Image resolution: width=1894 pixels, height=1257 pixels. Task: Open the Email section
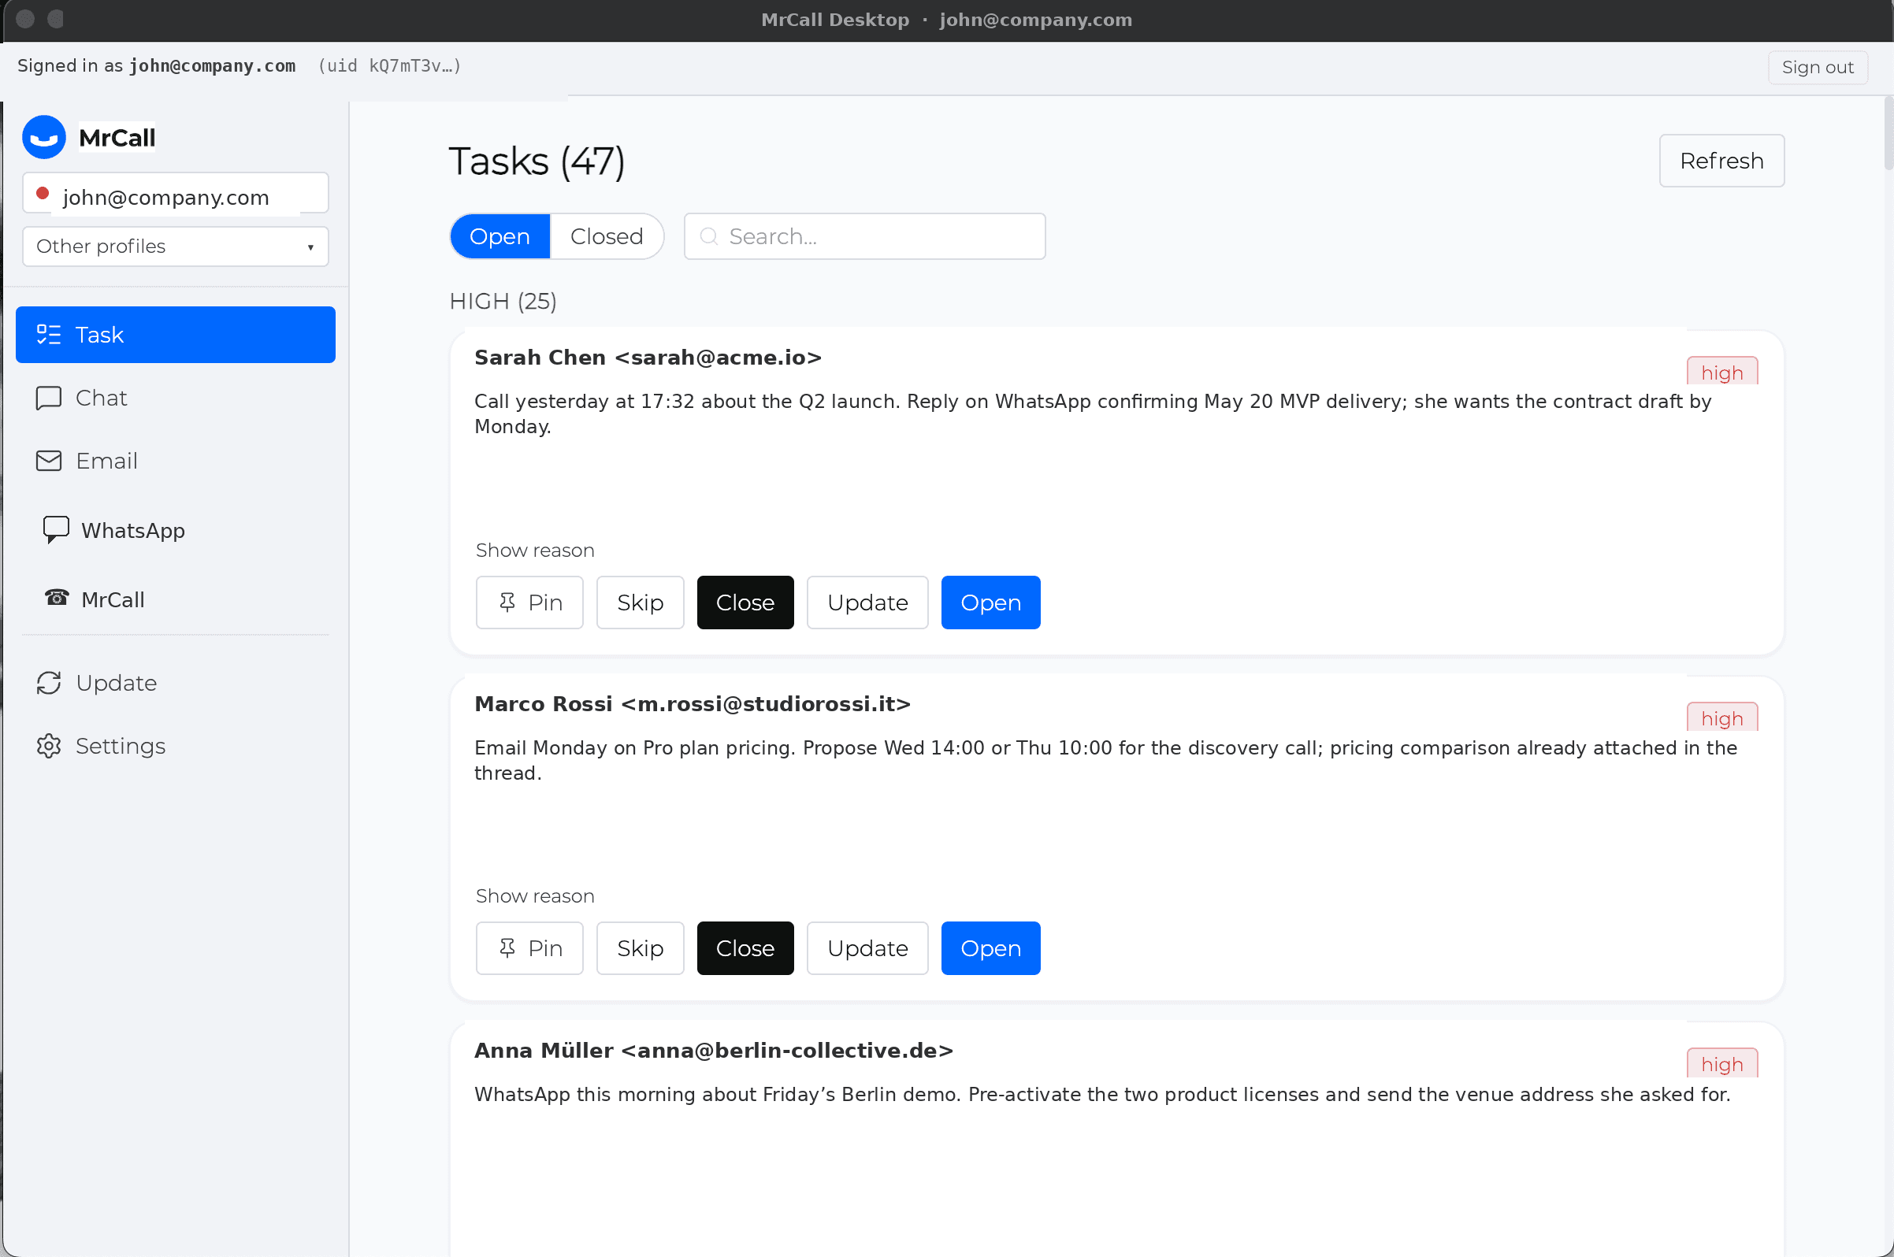pos(176,461)
